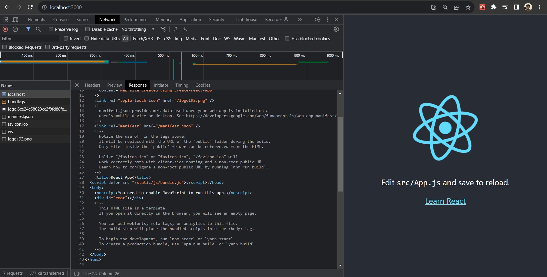The width and height of the screenshot is (547, 277).
Task: Open network search with magnifier icon
Action: [38, 29]
